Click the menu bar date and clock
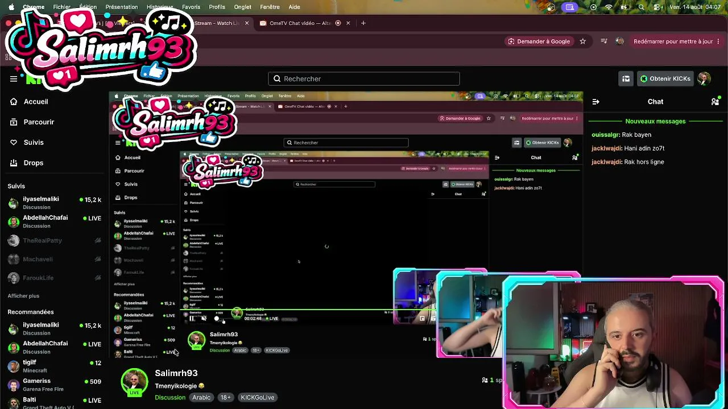Image resolution: width=728 pixels, height=409 pixels. tap(695, 7)
